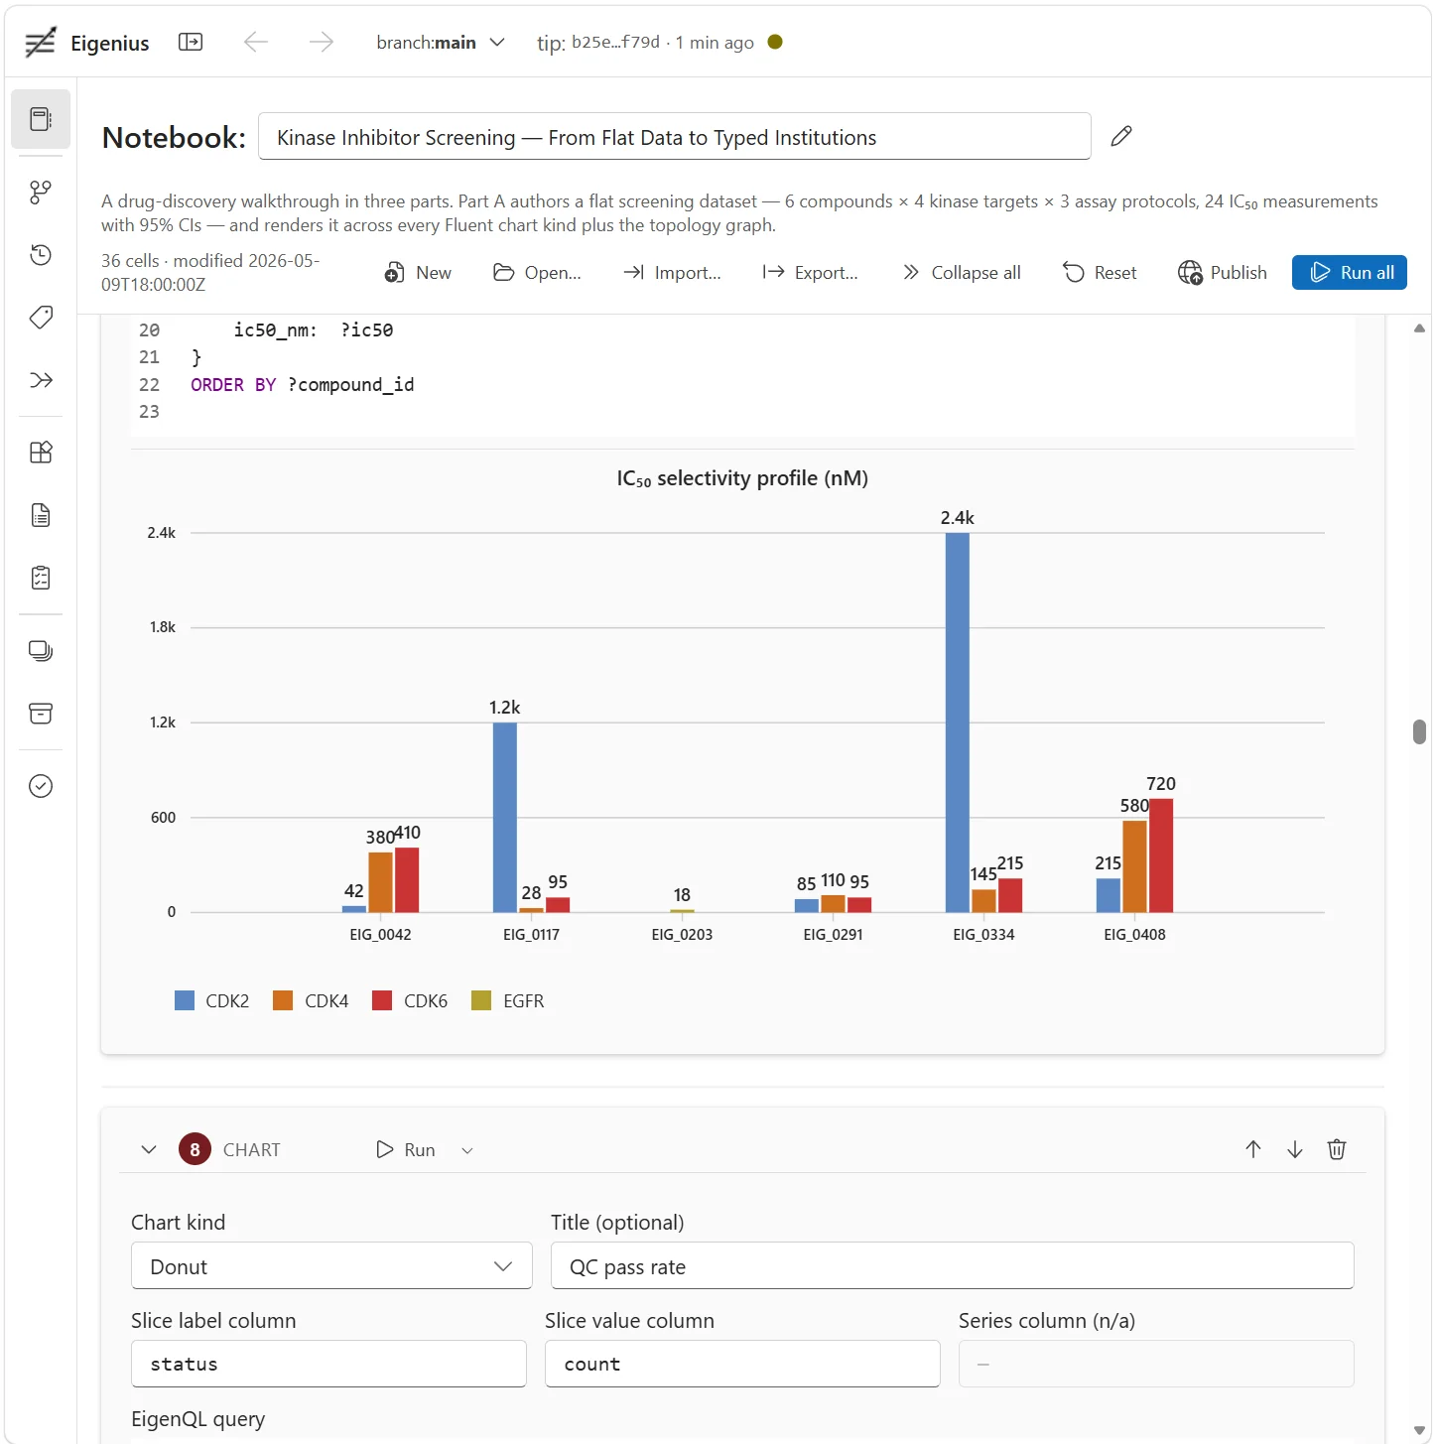The height and width of the screenshot is (1444, 1436).
Task: Open the archive box sidebar icon
Action: (x=41, y=714)
